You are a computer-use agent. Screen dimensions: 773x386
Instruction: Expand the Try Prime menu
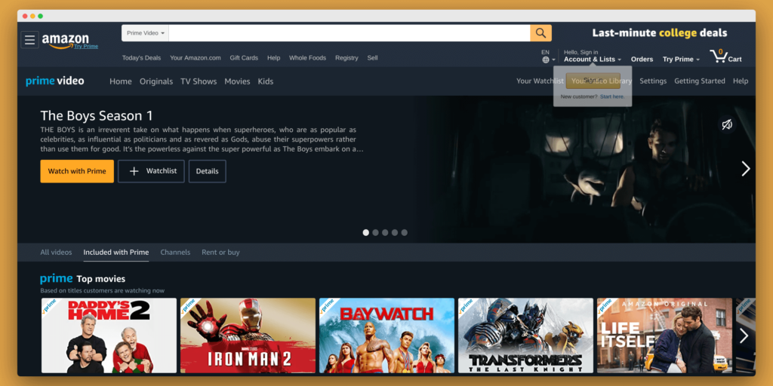[x=681, y=59]
